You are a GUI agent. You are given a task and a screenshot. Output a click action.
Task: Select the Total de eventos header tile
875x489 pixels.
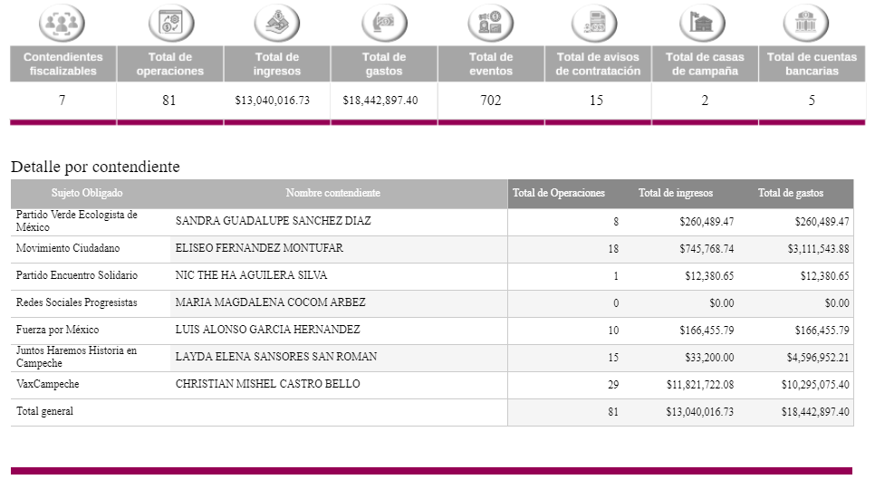(x=491, y=64)
